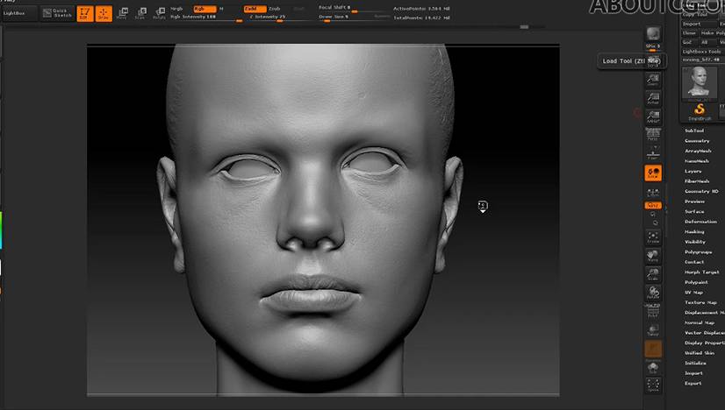Open the Masking section
Screen dimensions: 725x410
(x=694, y=232)
